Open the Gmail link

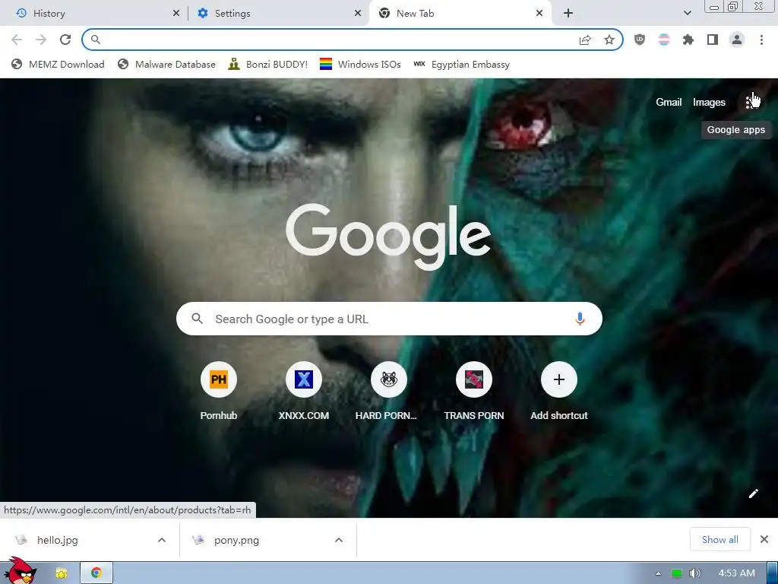point(669,103)
